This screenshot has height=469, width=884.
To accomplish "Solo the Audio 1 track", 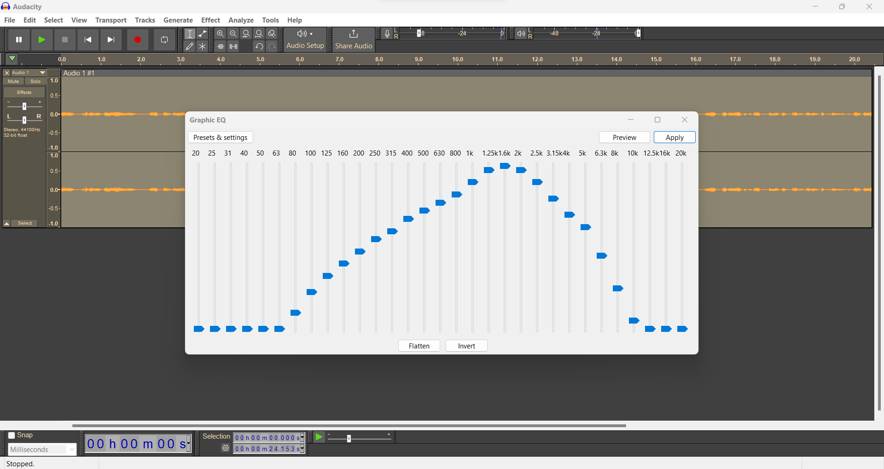I will (x=35, y=81).
